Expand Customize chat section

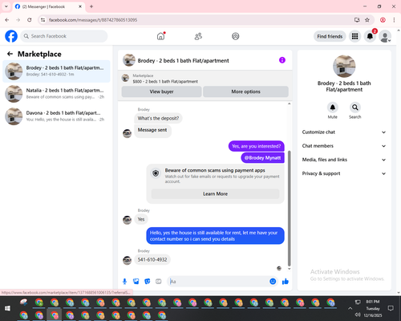tap(344, 132)
